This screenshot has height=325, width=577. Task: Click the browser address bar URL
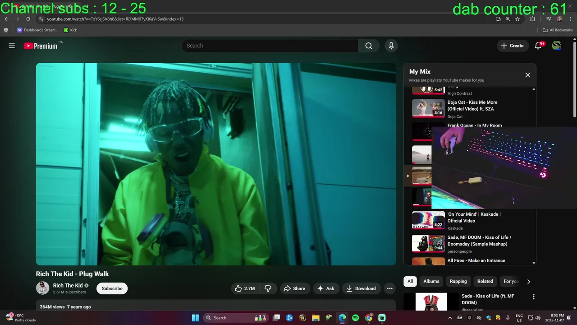click(x=115, y=19)
